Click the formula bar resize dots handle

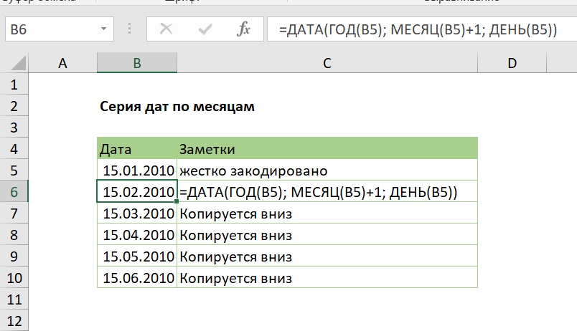point(129,29)
